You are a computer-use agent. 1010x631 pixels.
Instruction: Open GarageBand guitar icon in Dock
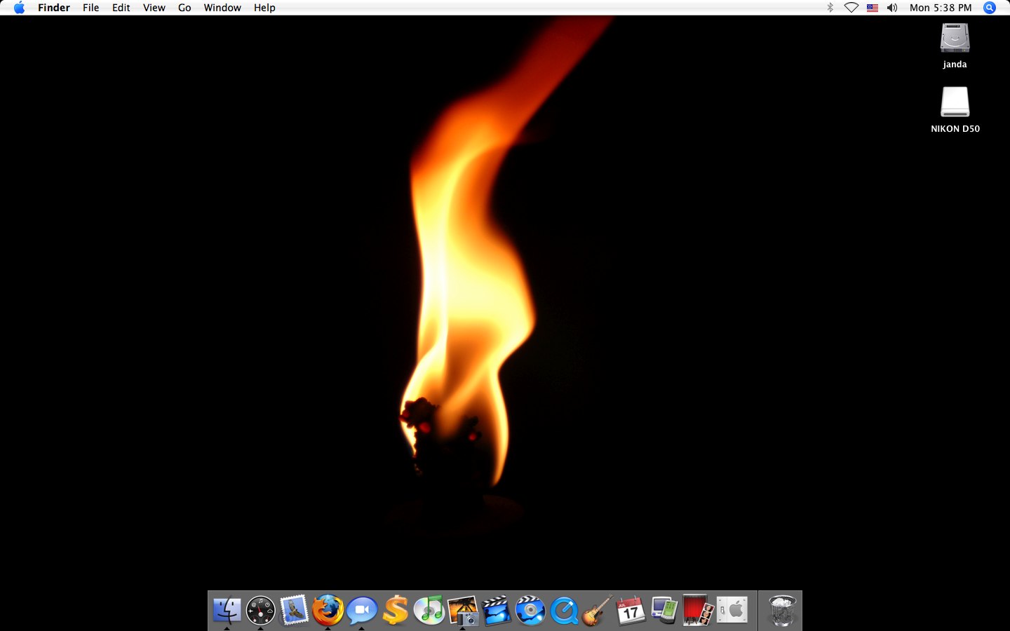598,610
